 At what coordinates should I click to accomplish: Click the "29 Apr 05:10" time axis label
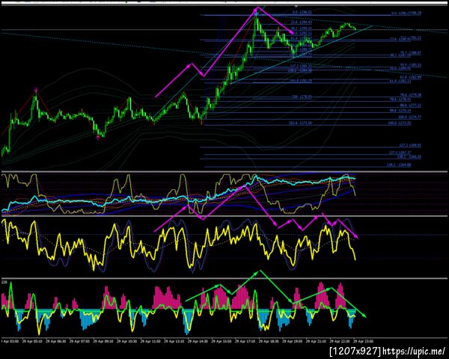click(32, 341)
